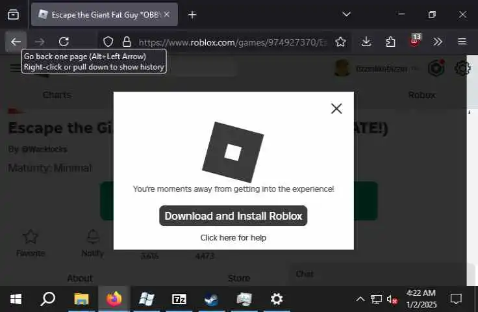Click Download and Install Roblox
The image size is (478, 312).
pos(233,216)
